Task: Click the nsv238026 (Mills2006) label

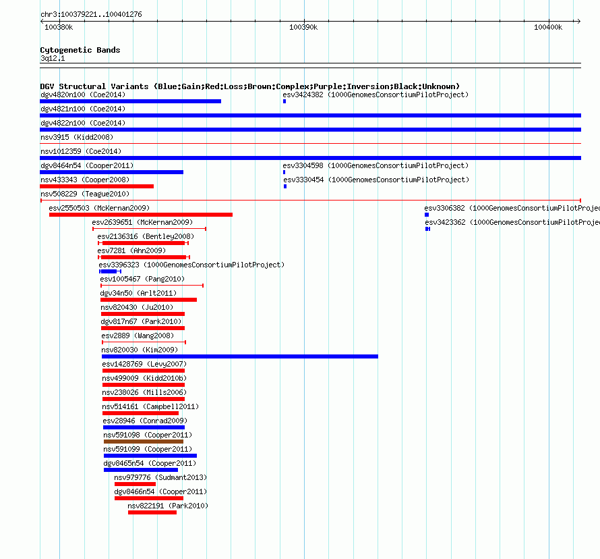Action: click(144, 392)
